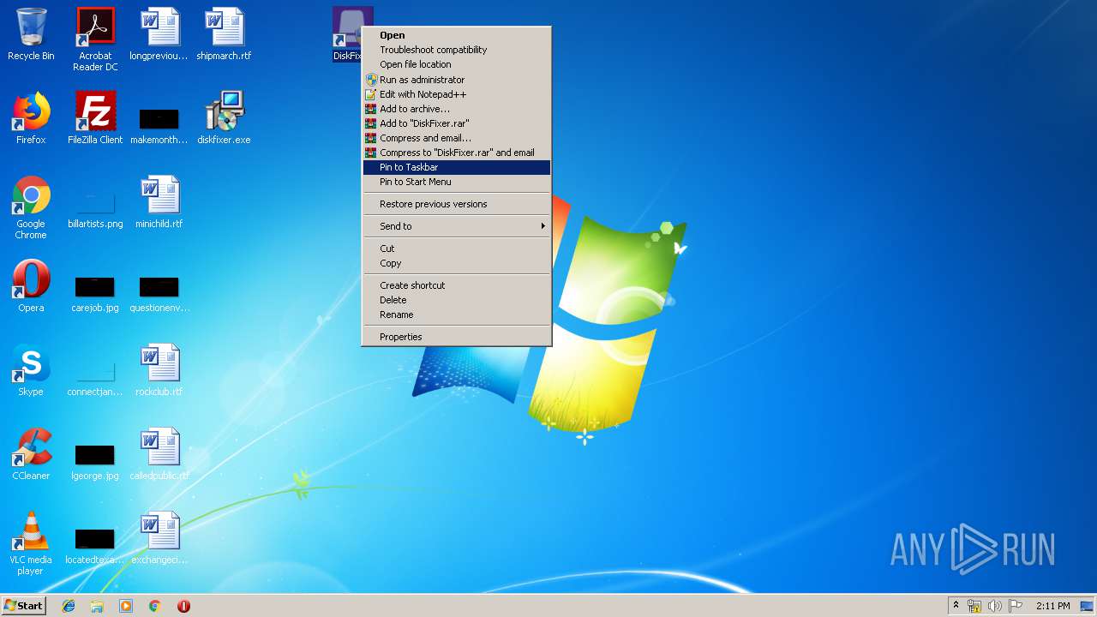Open the Action Center flag icon
Viewport: 1097px width, 617px height.
pyautogui.click(x=1016, y=606)
